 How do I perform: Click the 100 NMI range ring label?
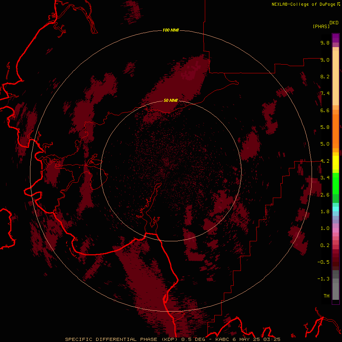171,30
